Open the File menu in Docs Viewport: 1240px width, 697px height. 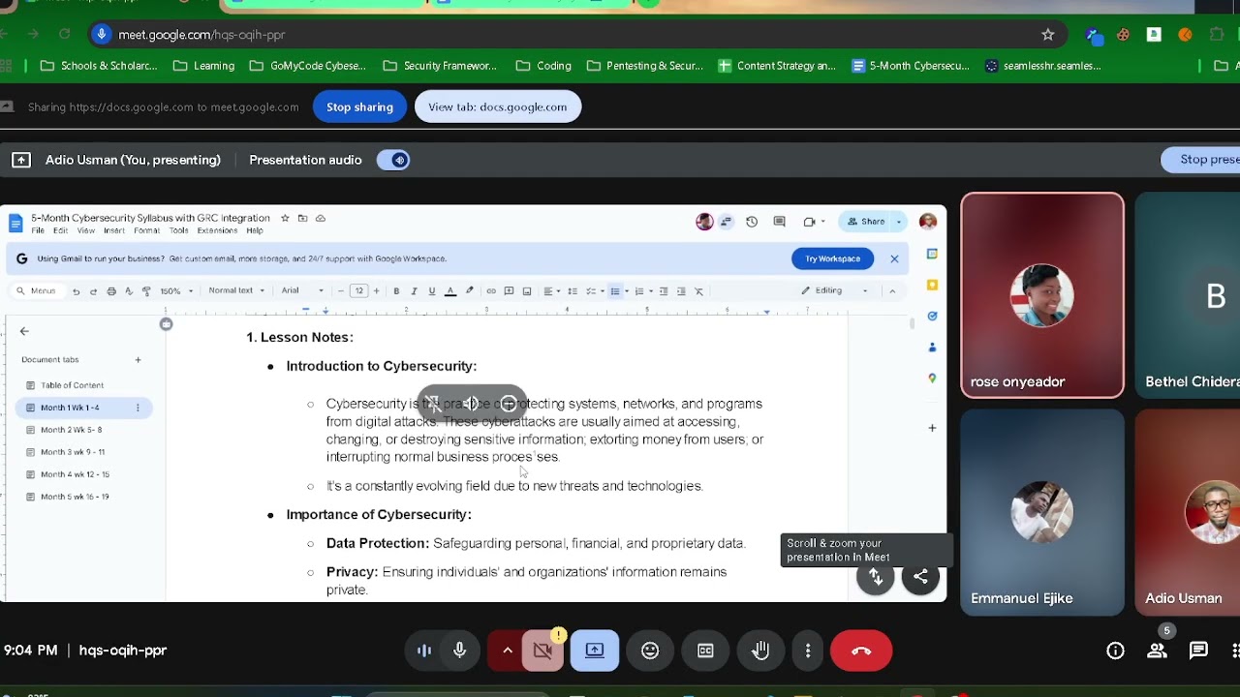[x=38, y=230]
